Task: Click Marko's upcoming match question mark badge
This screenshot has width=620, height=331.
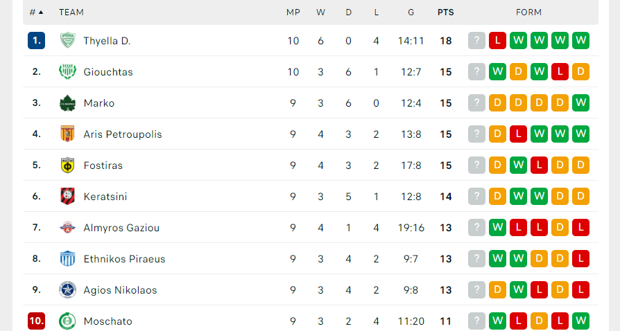Action: coord(476,102)
